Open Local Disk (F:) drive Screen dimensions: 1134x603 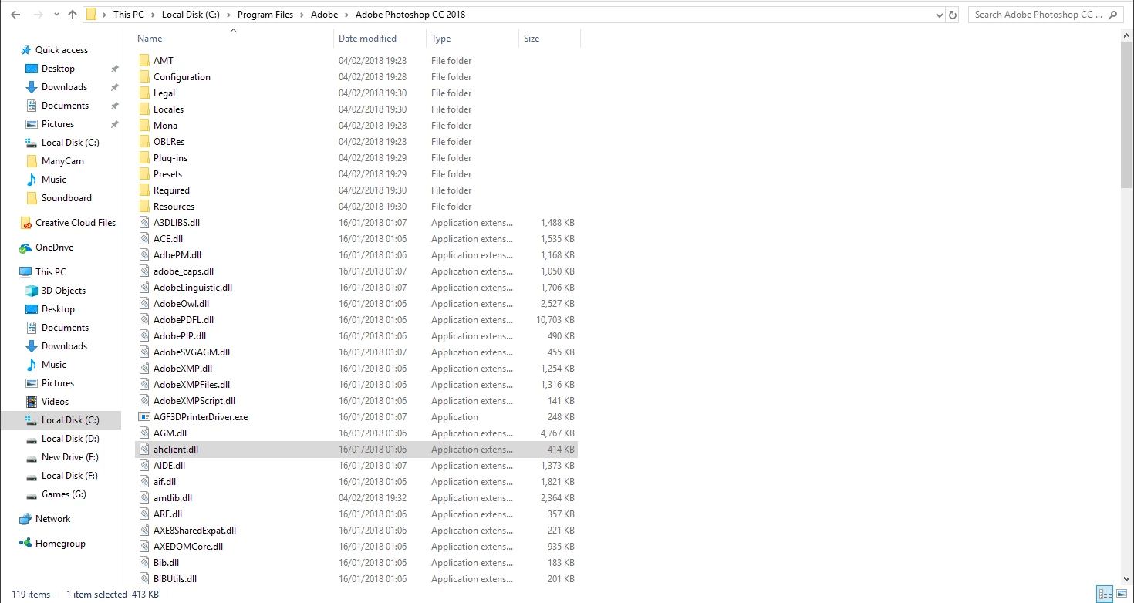(69, 476)
